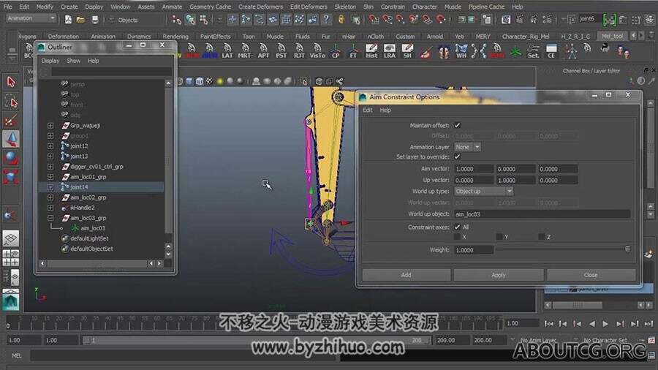This screenshot has height=370, width=658.
Task: Click the World up object field
Action: click(x=542, y=214)
